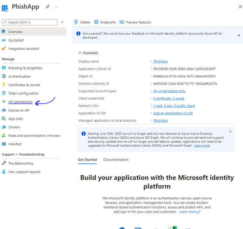Open the Manifest sidebar item
This screenshot has height=229, width=243.
point(15,144)
